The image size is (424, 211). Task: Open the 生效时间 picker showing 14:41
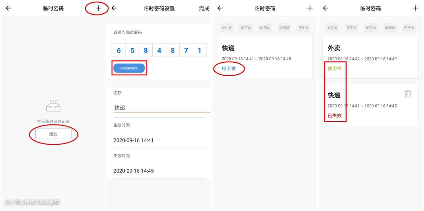(x=159, y=140)
